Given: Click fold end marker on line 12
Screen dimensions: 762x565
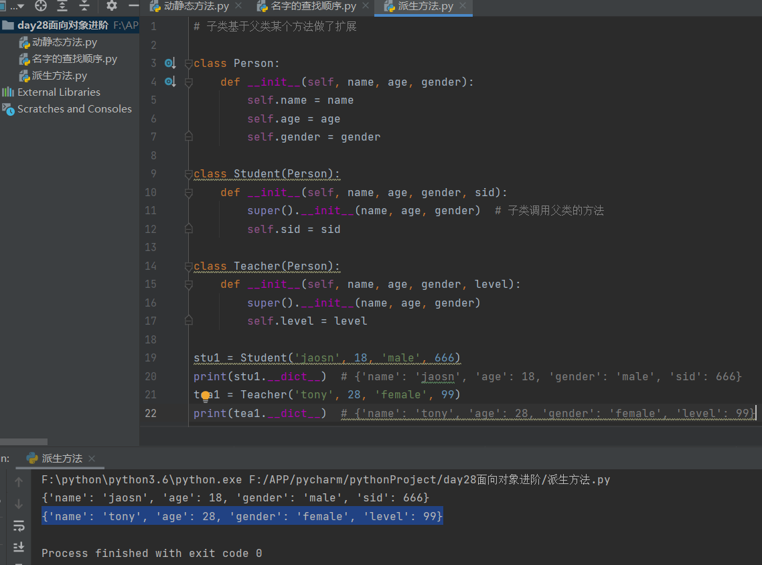Looking at the screenshot, I should [189, 229].
